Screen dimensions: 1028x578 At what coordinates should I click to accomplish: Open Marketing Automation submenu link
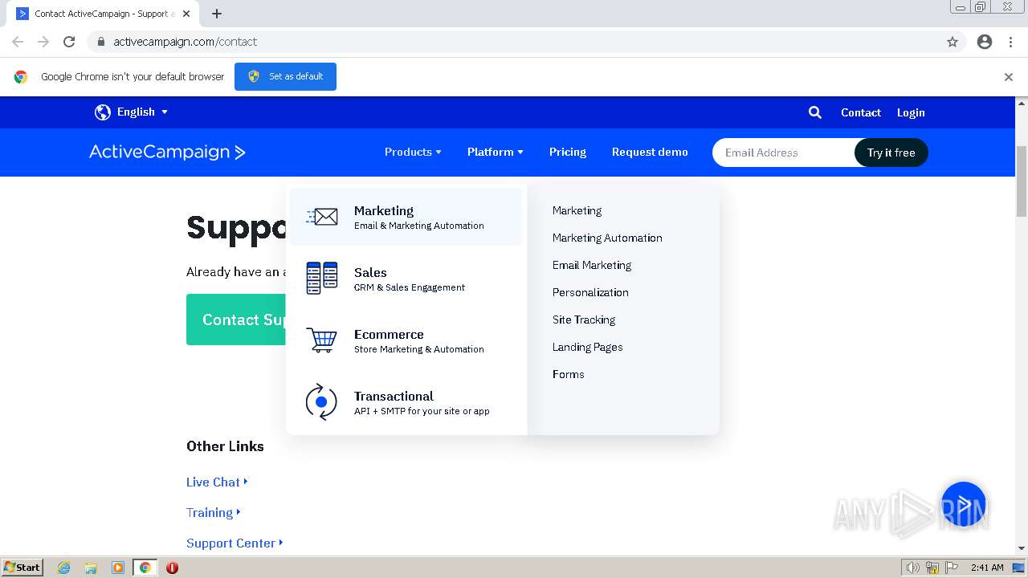tap(607, 238)
